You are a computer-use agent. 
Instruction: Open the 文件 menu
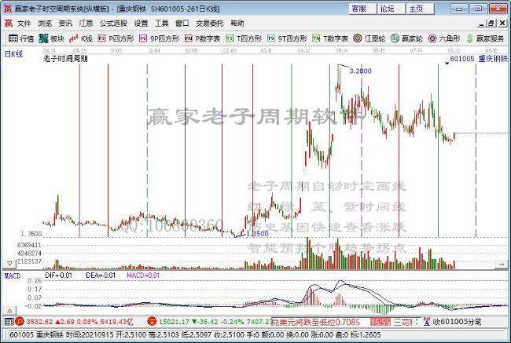pyautogui.click(x=24, y=24)
